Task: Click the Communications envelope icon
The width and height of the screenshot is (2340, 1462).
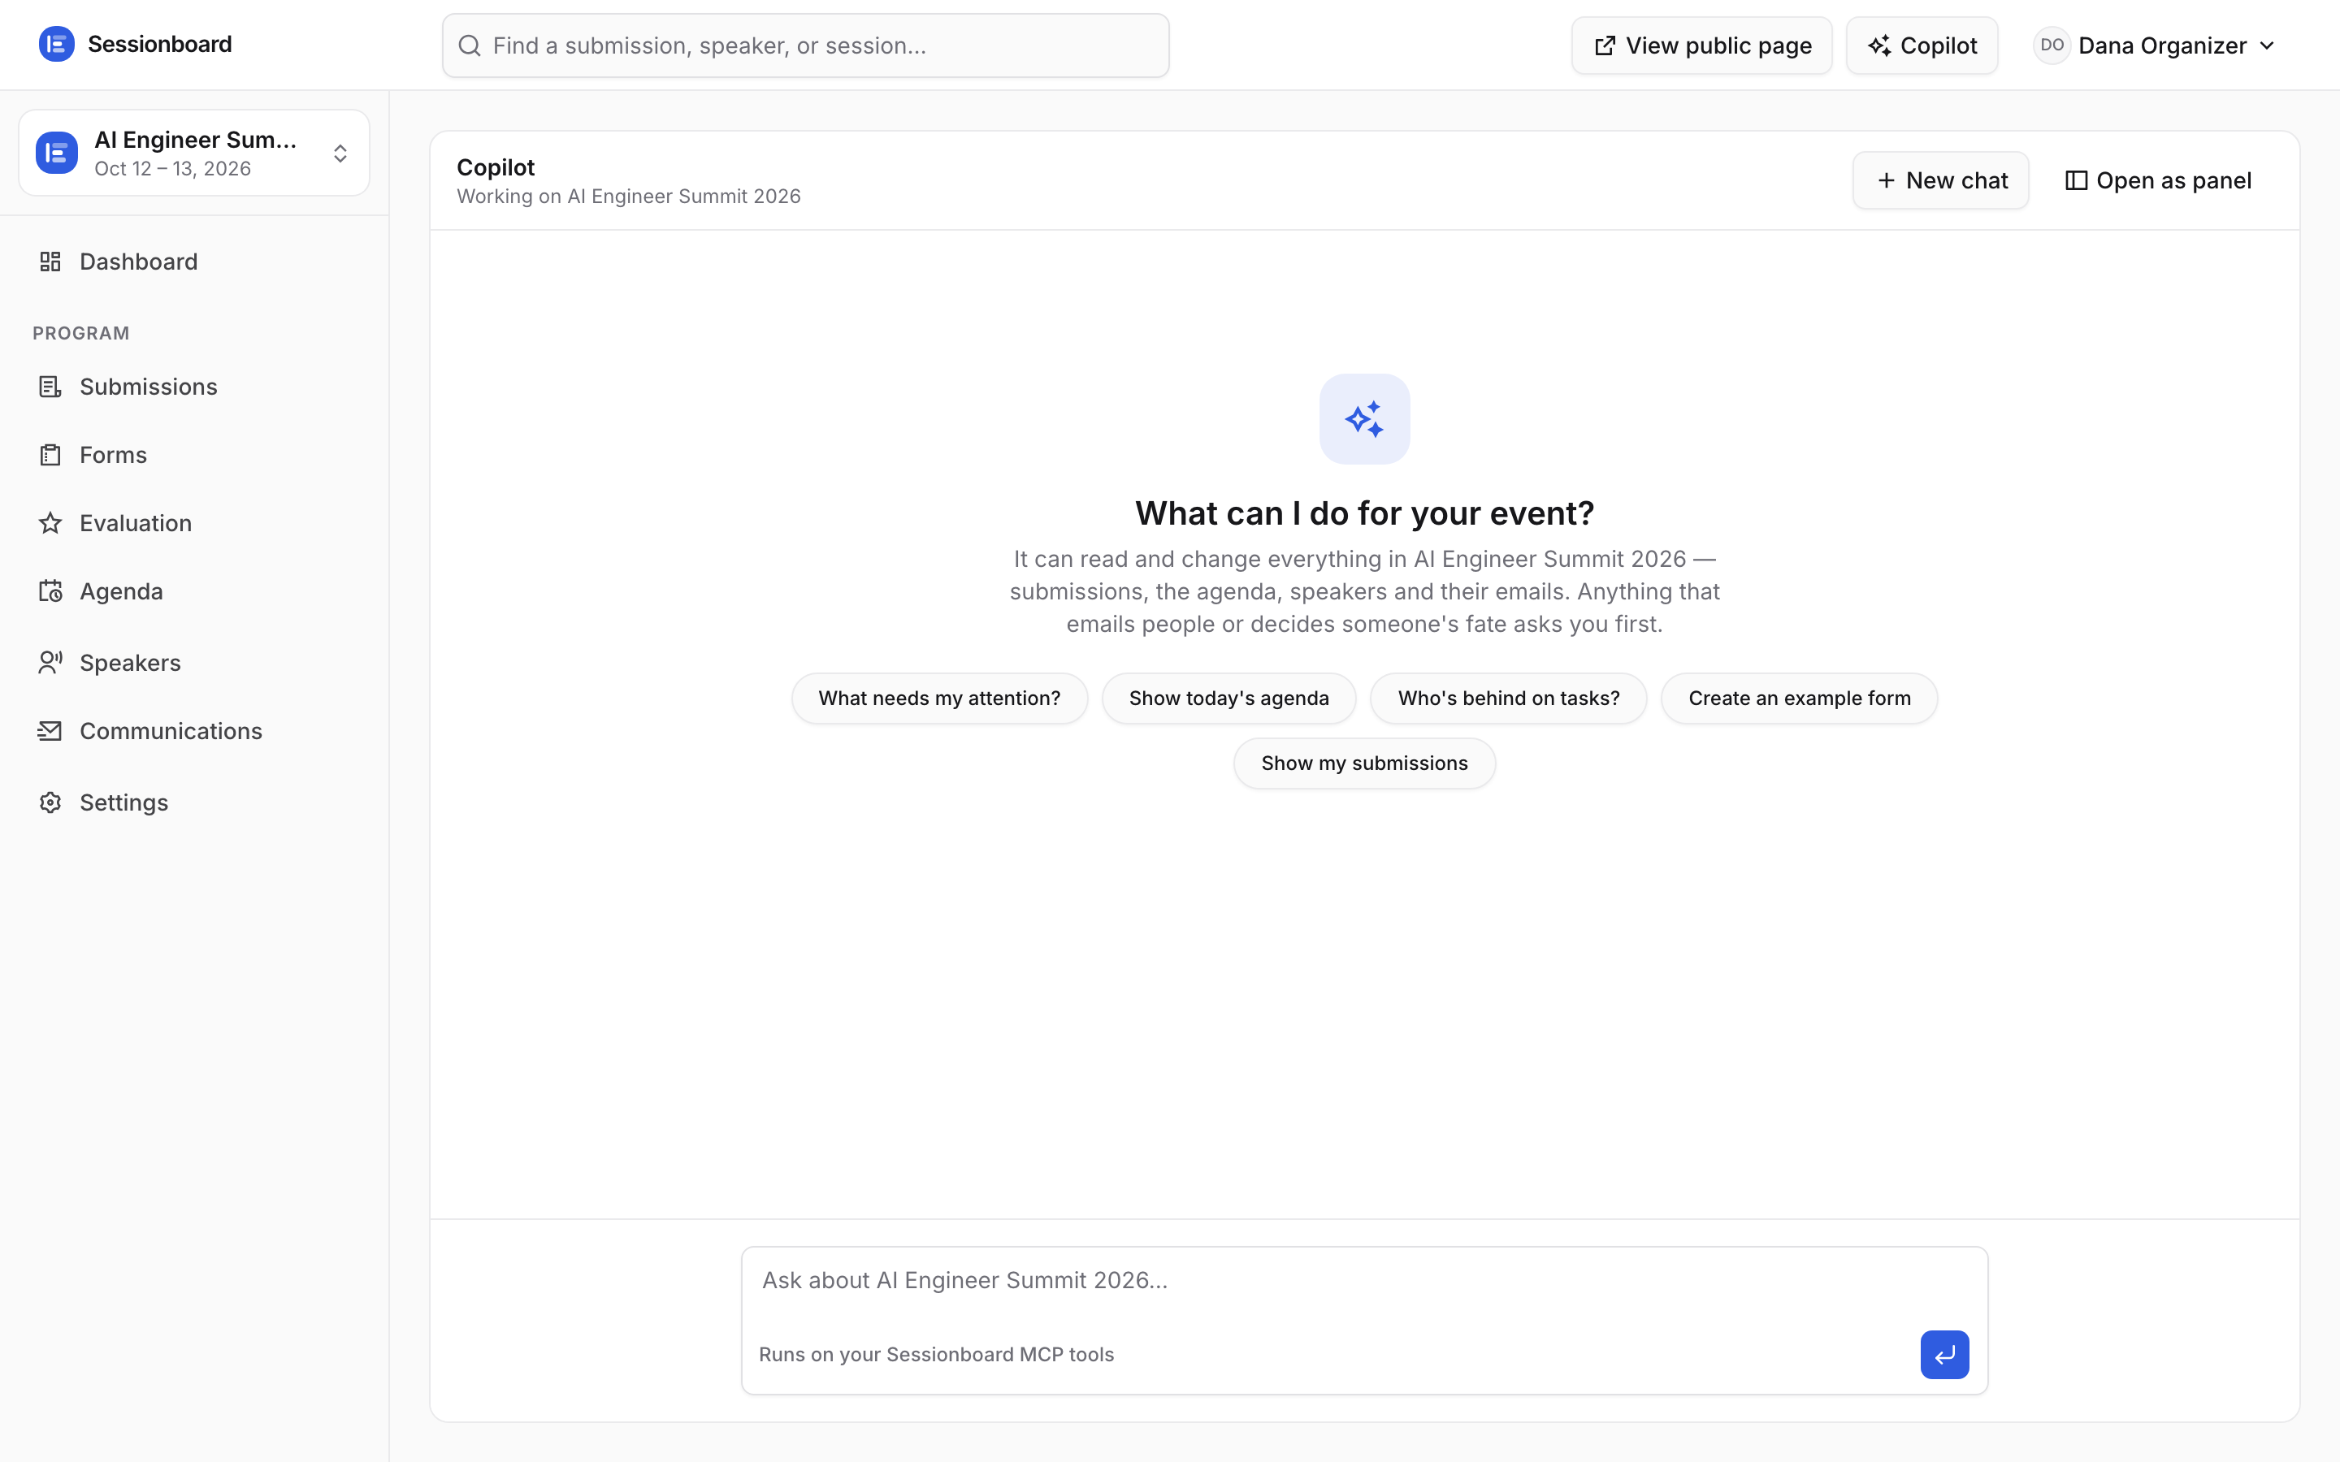Action: pos(50,731)
